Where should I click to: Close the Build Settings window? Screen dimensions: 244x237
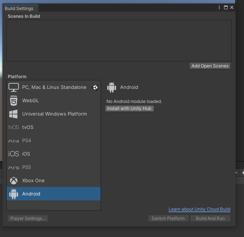[x=232, y=7]
